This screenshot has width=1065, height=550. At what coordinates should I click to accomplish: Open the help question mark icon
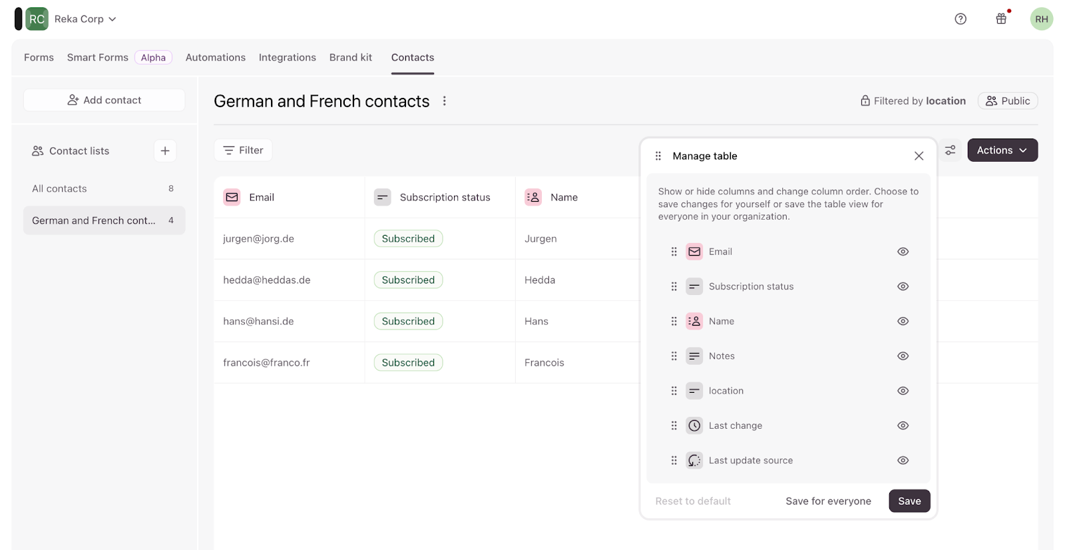[960, 19]
